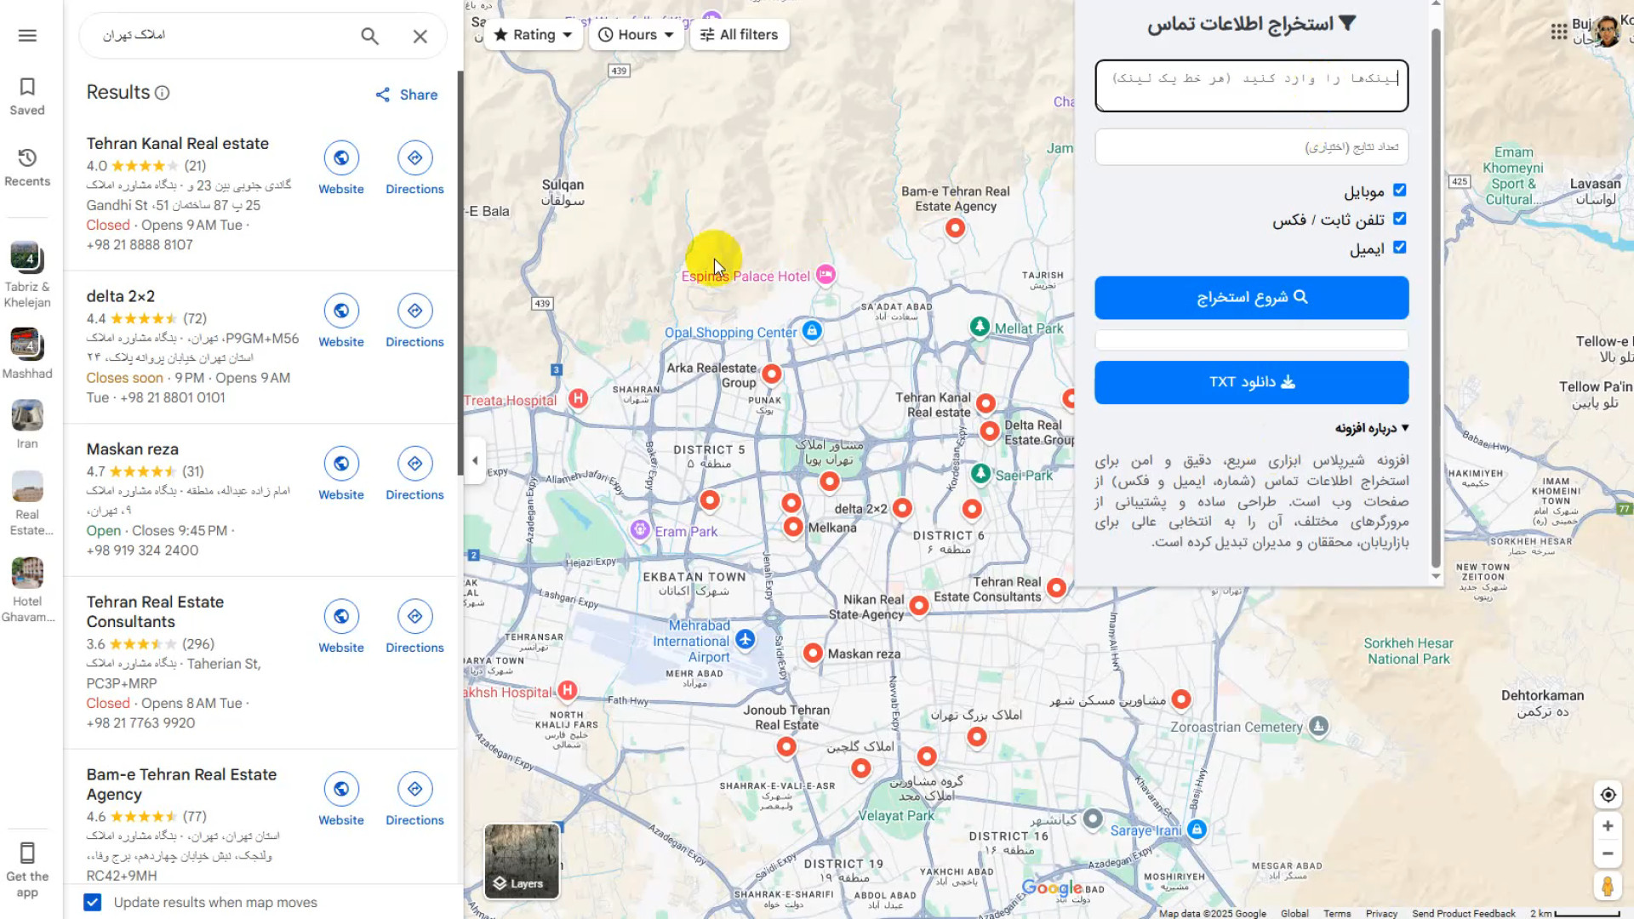Image resolution: width=1634 pixels, height=919 pixels.
Task: Select Tehran Kanal Real estate result title
Action: click(177, 144)
